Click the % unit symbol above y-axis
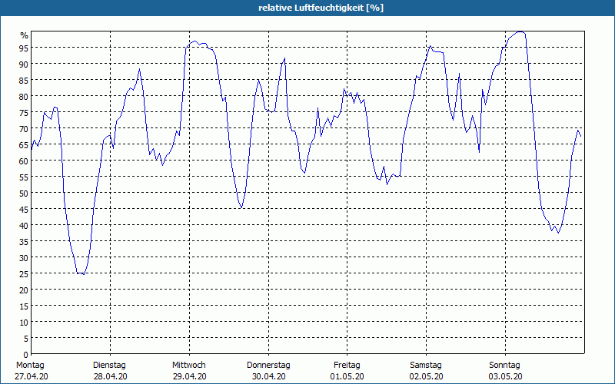 (x=25, y=35)
